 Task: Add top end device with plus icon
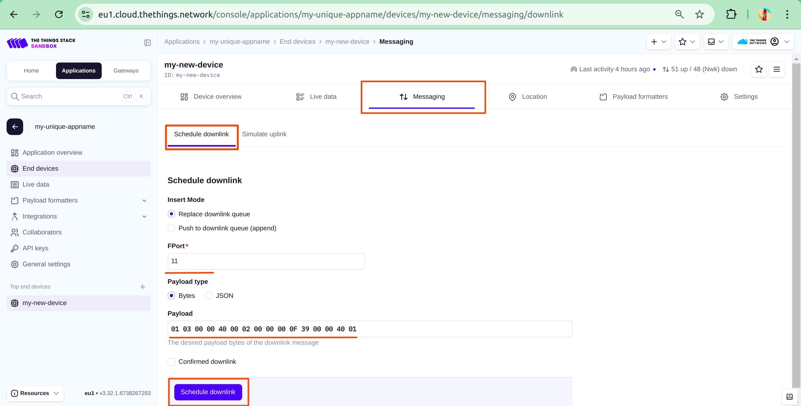(143, 287)
